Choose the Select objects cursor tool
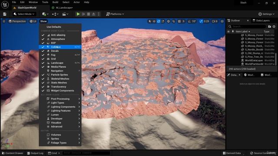 (150, 21)
